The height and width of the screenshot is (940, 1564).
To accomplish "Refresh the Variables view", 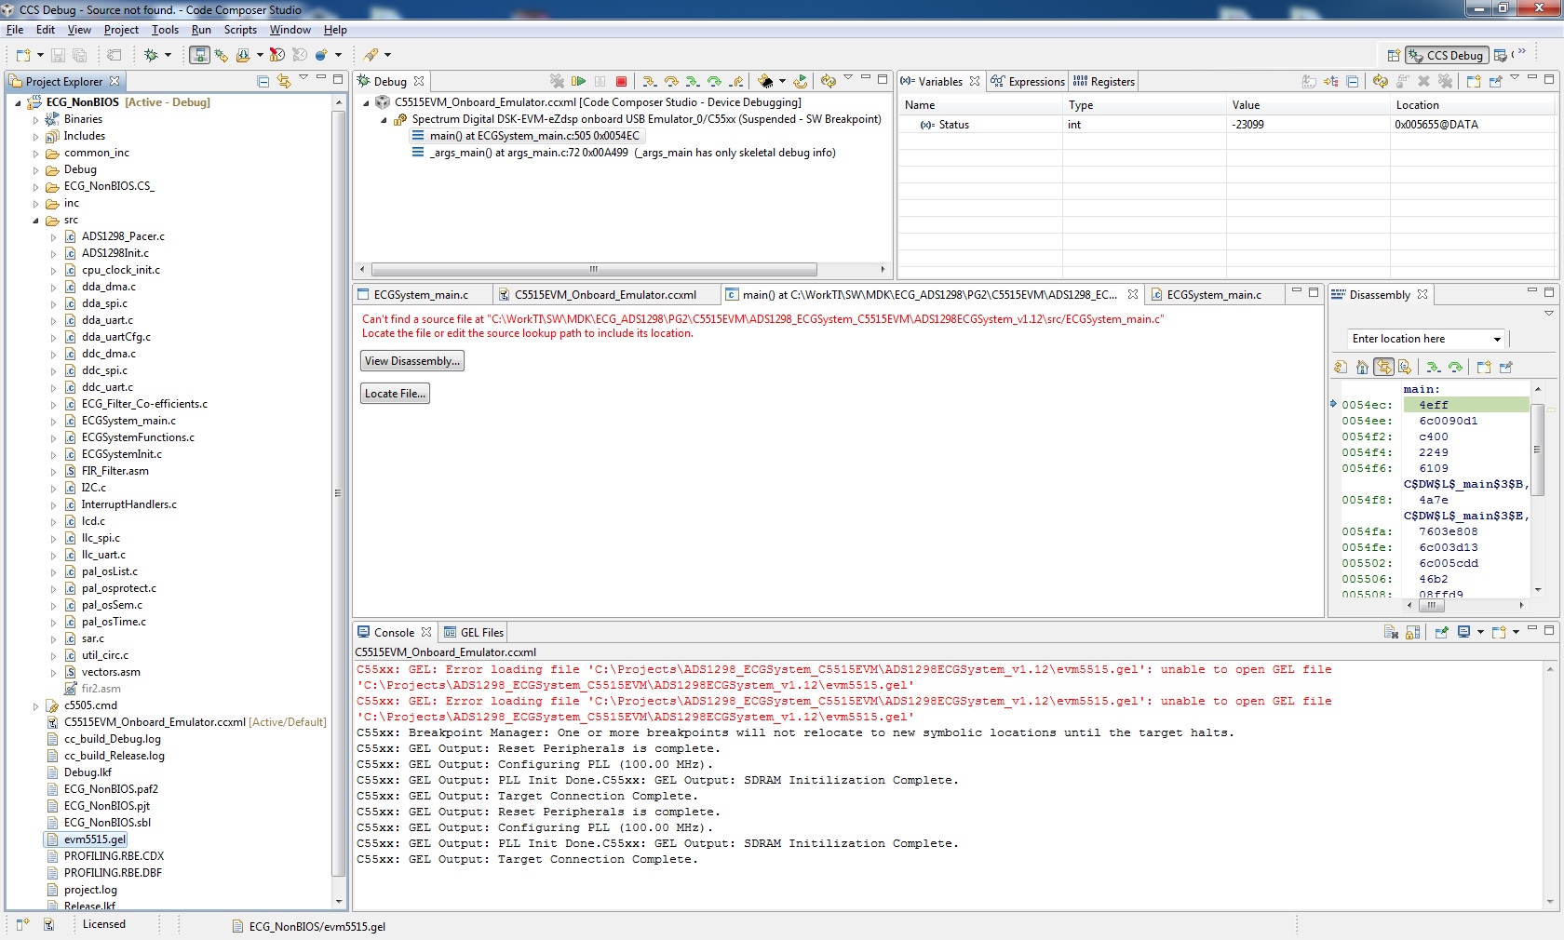I will coord(1381,82).
